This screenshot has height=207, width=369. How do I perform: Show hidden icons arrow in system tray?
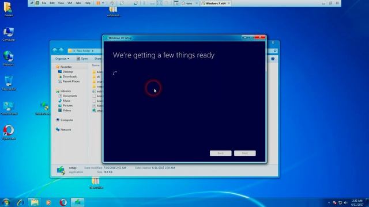tap(329, 202)
